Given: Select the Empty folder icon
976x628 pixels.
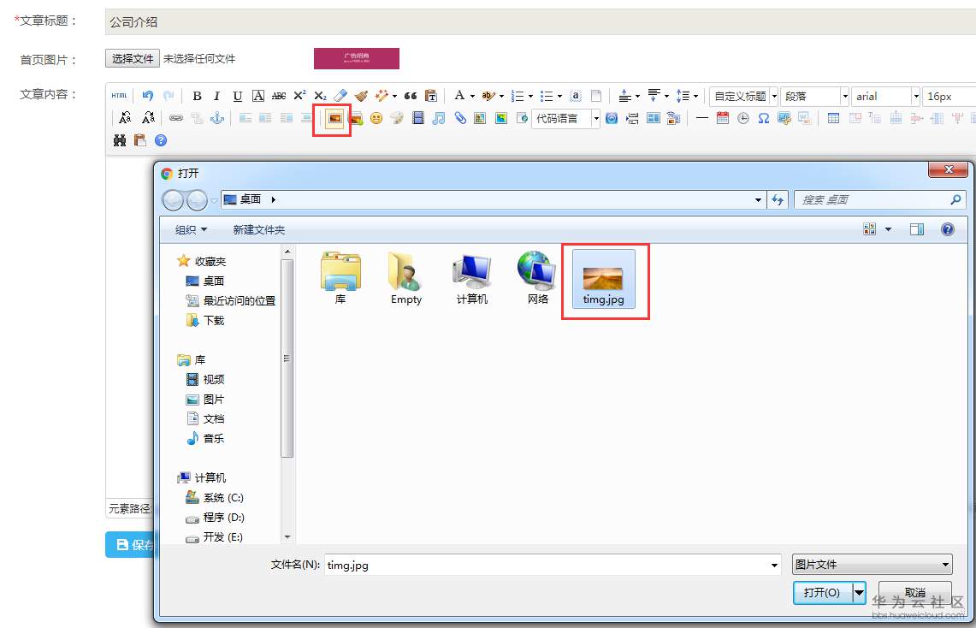Looking at the screenshot, I should click(405, 279).
